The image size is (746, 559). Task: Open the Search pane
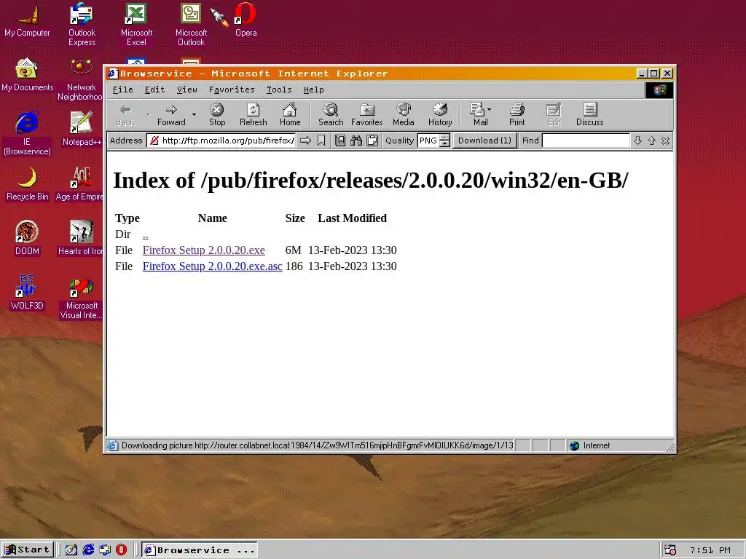(331, 114)
